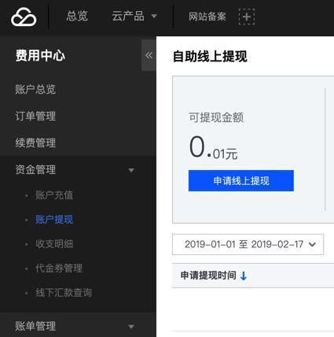The width and height of the screenshot is (334, 337).
Task: Open 网站备案 in top navigation
Action: [207, 17]
